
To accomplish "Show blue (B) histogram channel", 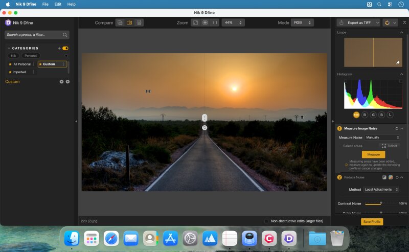I will pyautogui.click(x=381, y=115).
